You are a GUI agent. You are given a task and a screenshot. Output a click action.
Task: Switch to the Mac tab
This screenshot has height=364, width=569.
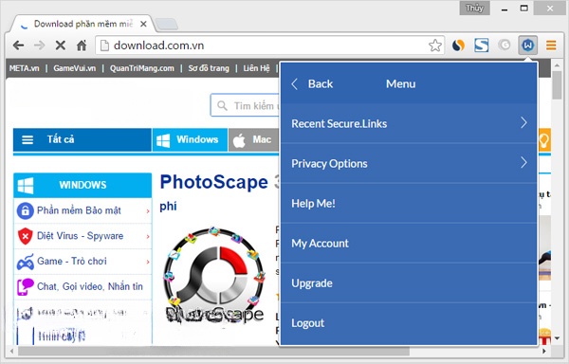coord(254,139)
